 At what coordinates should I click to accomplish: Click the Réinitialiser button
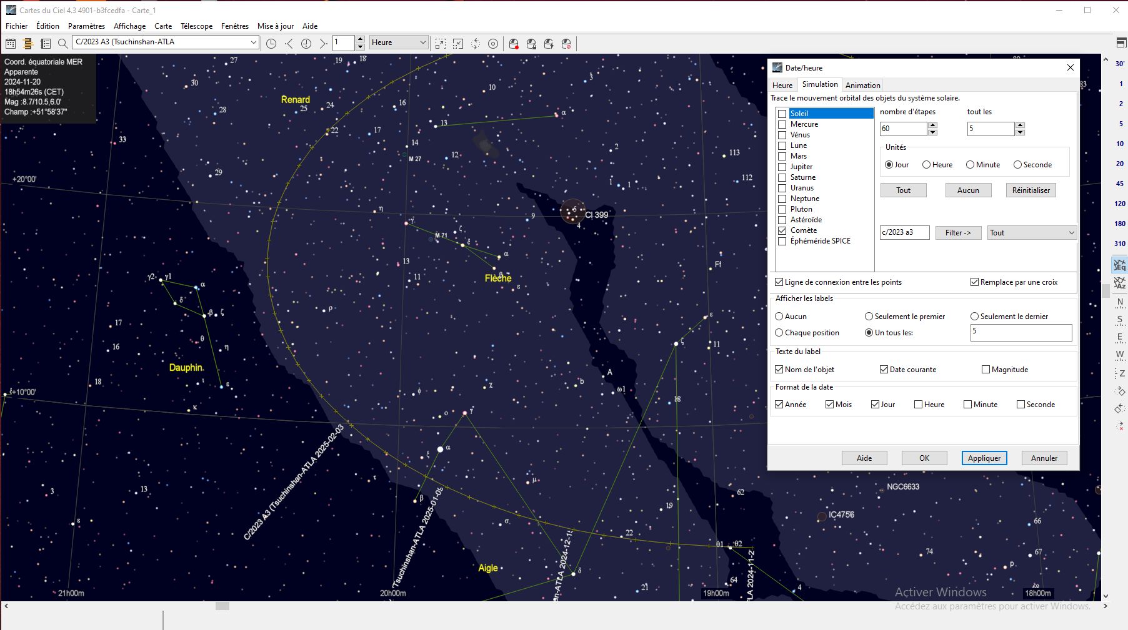(1031, 190)
